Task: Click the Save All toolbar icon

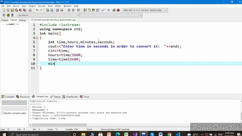Action: pos(16,10)
